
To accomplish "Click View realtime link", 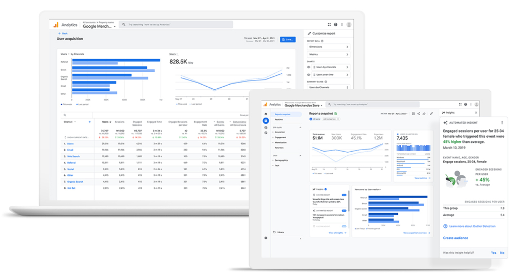I will [423, 178].
